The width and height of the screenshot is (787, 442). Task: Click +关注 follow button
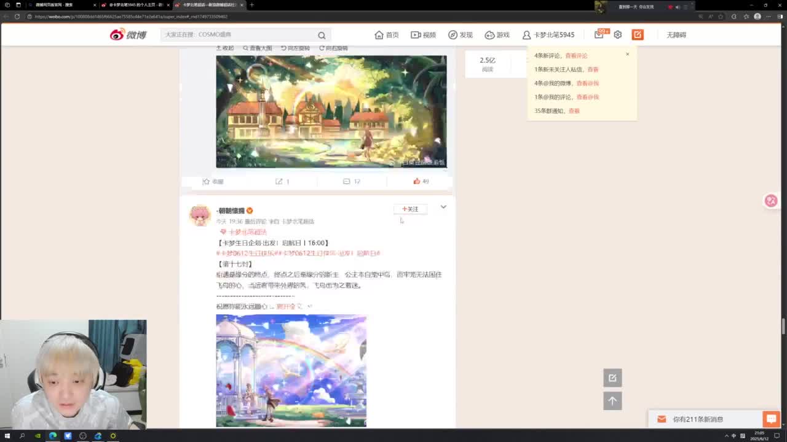tap(410, 209)
